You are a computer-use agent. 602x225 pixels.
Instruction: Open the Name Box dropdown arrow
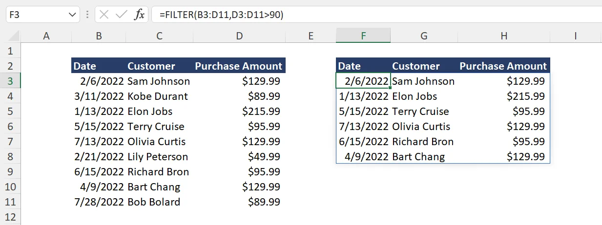tap(73, 15)
